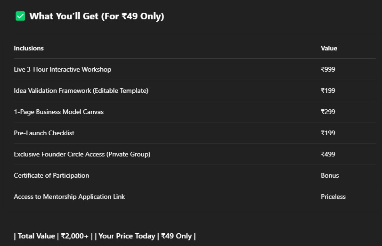
Task: Click the Bonus value cell
Action: (330, 175)
